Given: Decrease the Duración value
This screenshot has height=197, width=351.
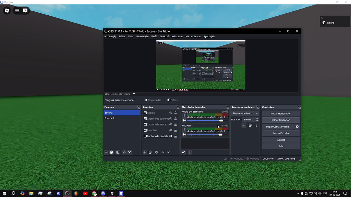Looking at the screenshot, I should (257, 121).
